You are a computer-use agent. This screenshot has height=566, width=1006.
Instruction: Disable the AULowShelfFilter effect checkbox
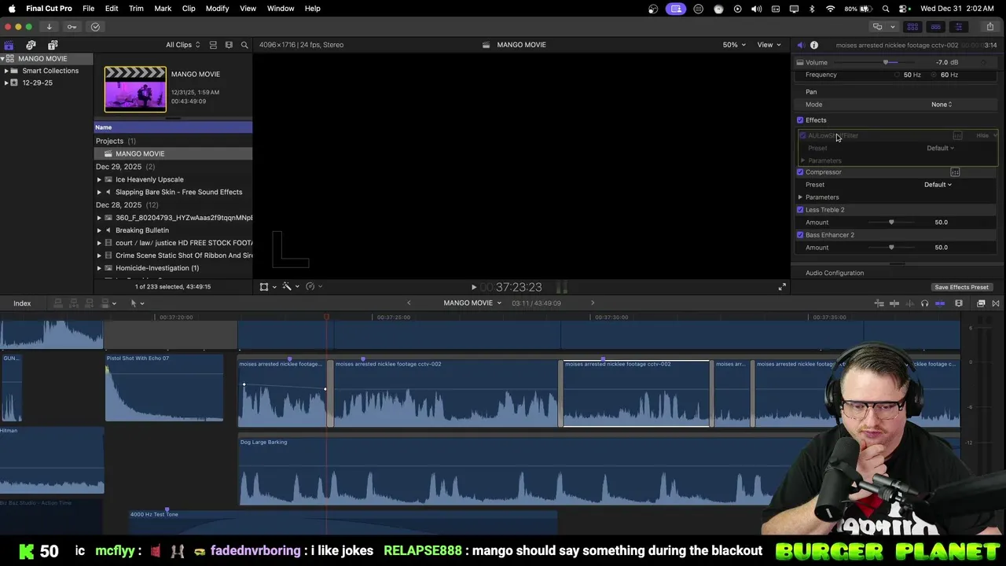click(803, 135)
